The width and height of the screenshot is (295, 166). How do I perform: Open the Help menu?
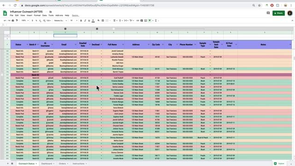coord(67,15)
